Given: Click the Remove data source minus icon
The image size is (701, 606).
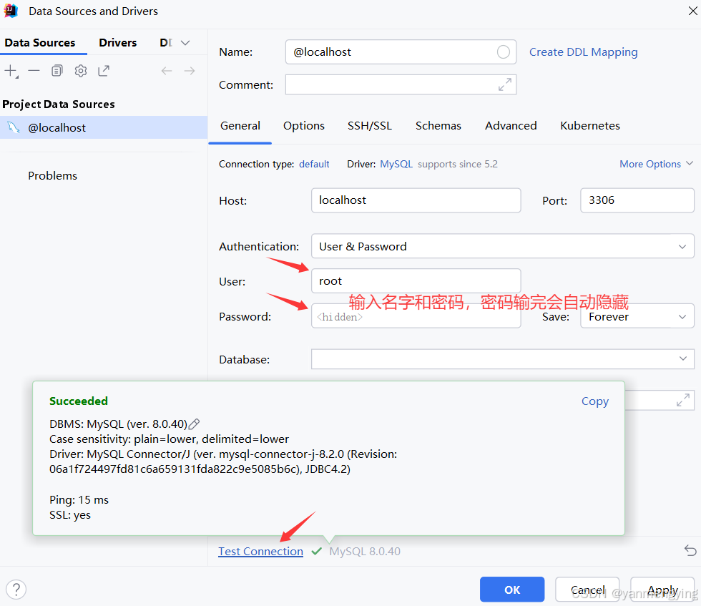Looking at the screenshot, I should coord(34,71).
